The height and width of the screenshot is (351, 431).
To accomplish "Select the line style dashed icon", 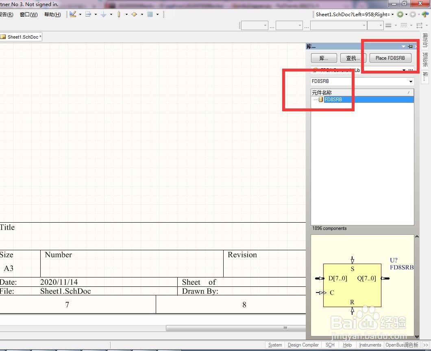I will tap(404, 25).
